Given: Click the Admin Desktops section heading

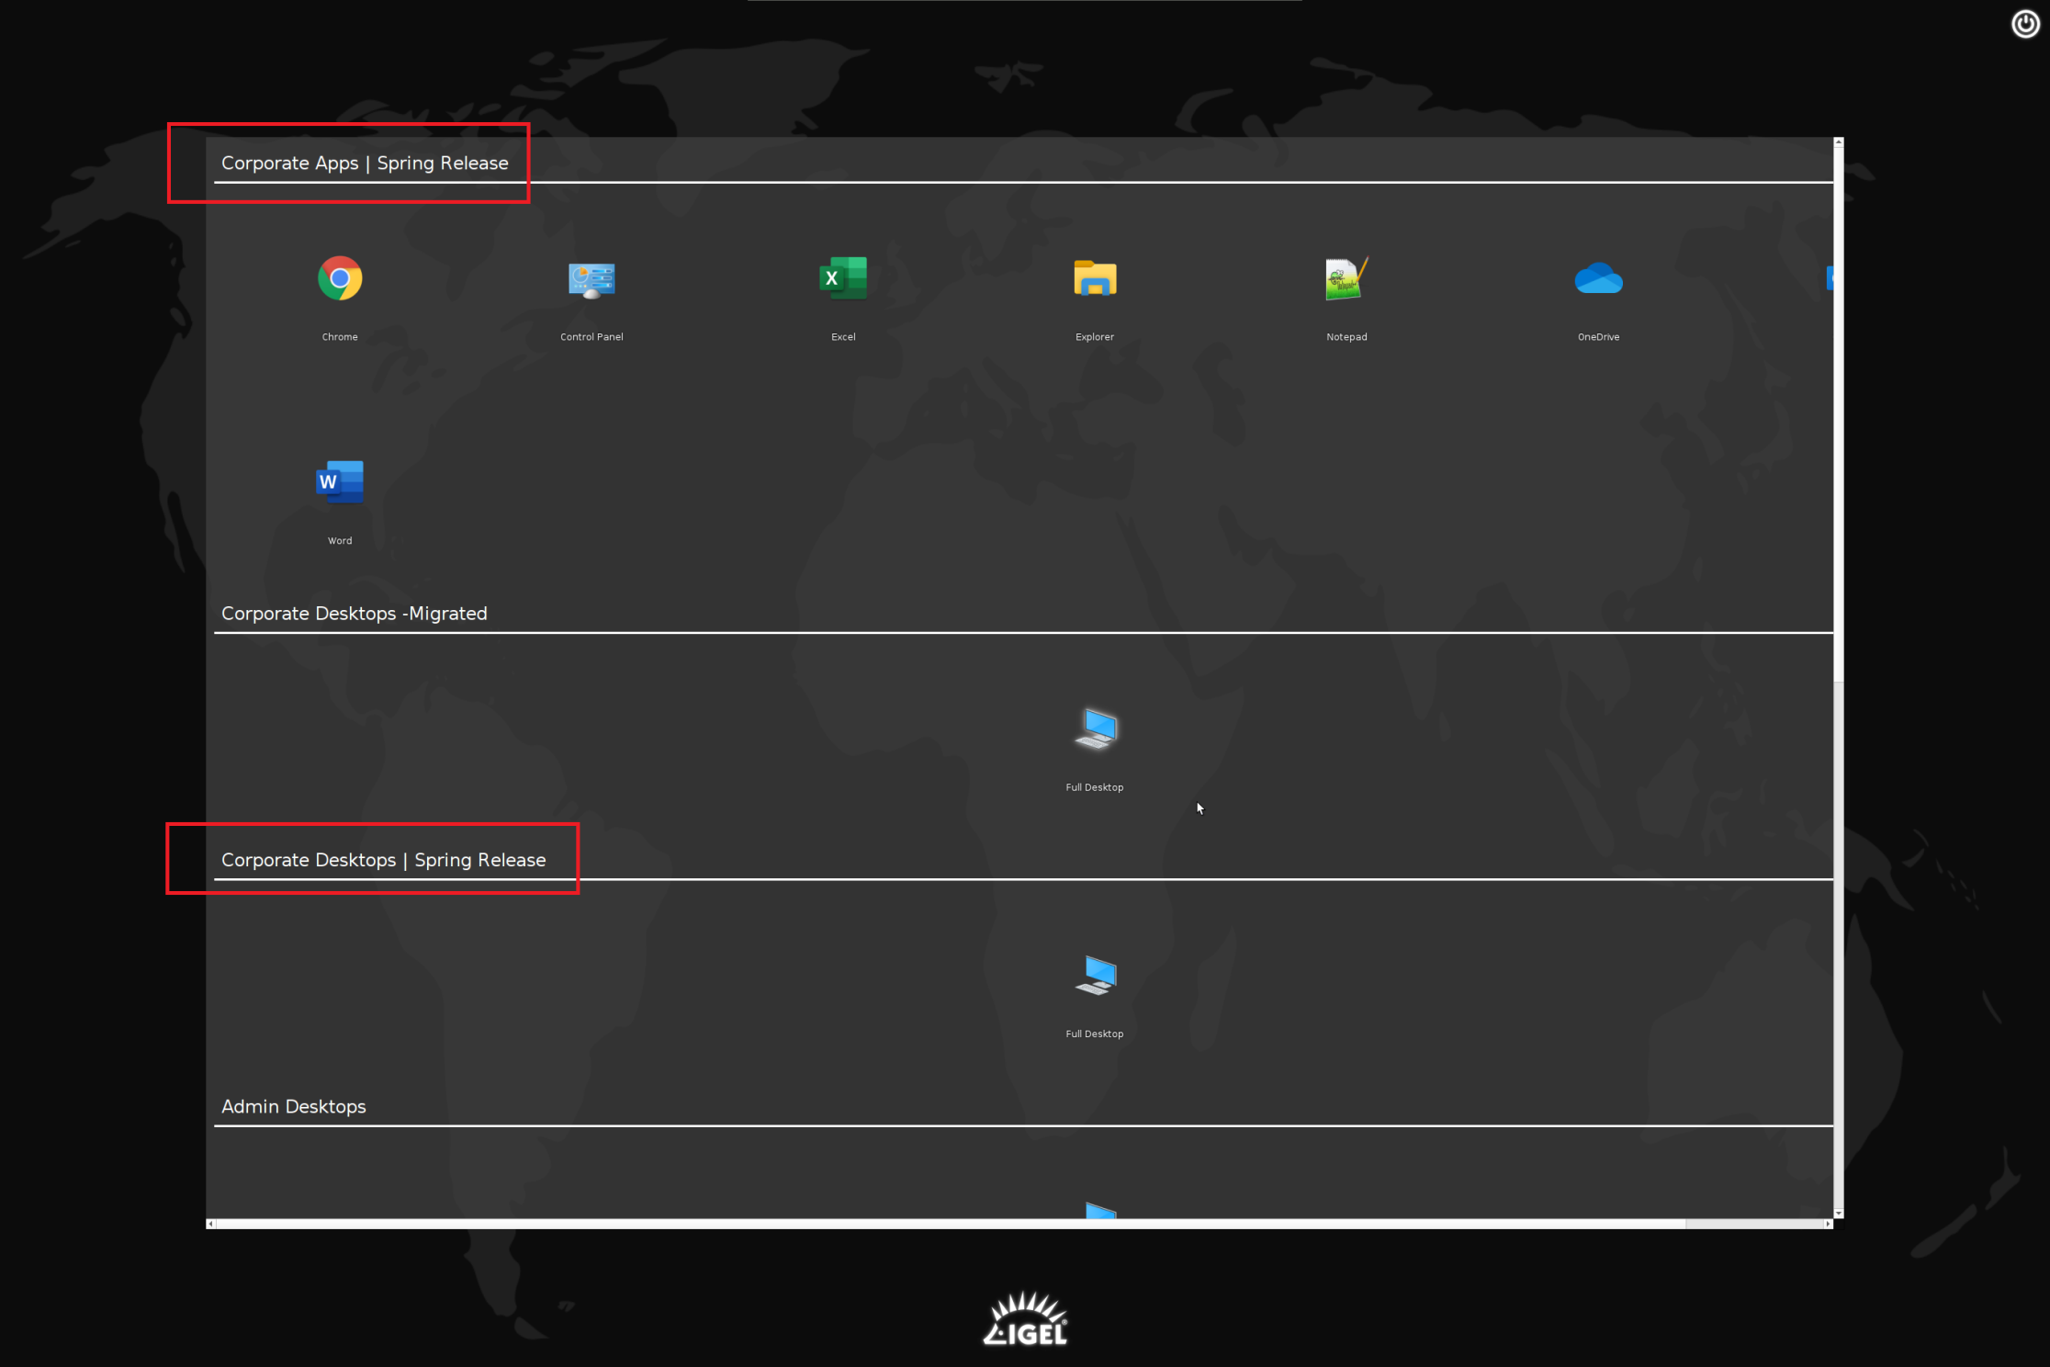Looking at the screenshot, I should pos(293,1106).
